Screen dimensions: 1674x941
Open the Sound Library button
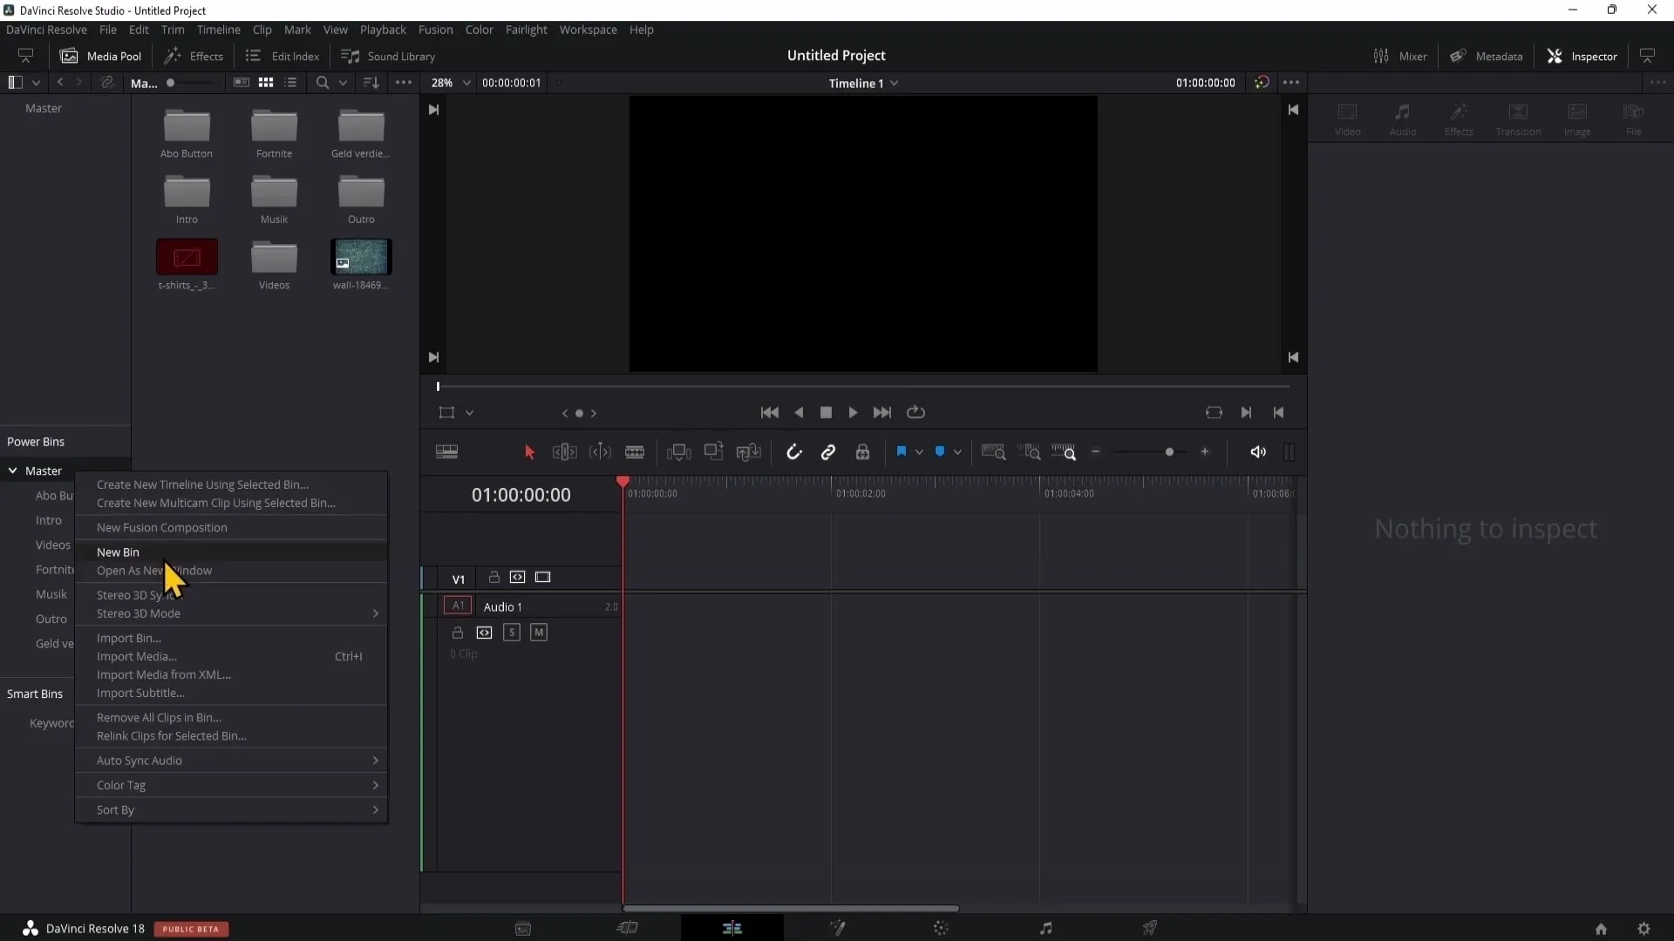point(389,57)
